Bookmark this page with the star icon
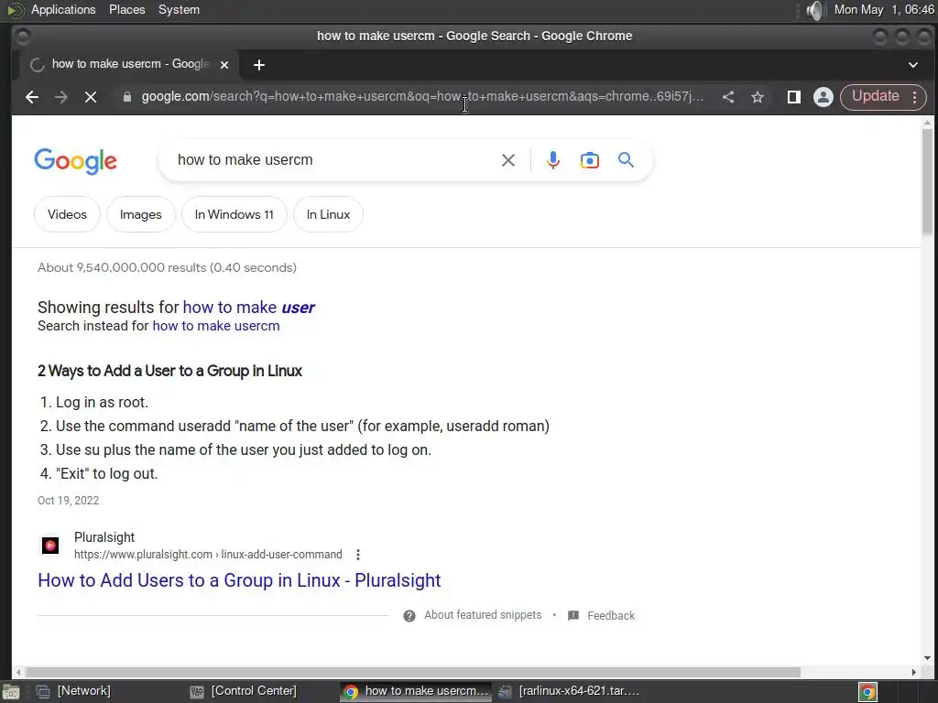Screen dimensions: 938x703 pyautogui.click(x=758, y=97)
